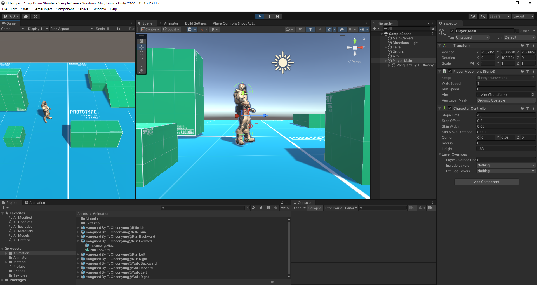Disable the Character Controller checkbox
The image size is (537, 285).
coord(450,108)
